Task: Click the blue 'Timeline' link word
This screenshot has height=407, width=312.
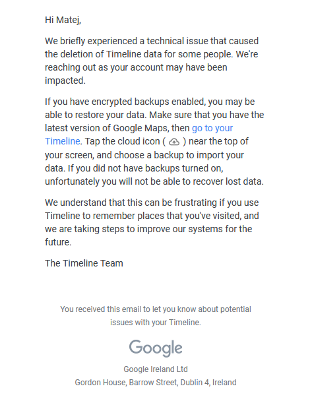Action: (x=62, y=141)
